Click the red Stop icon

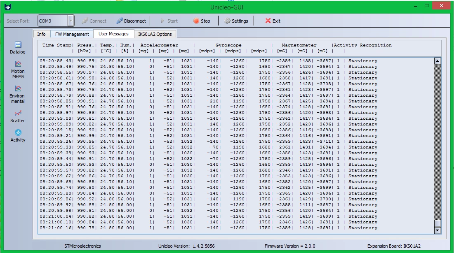coord(196,21)
